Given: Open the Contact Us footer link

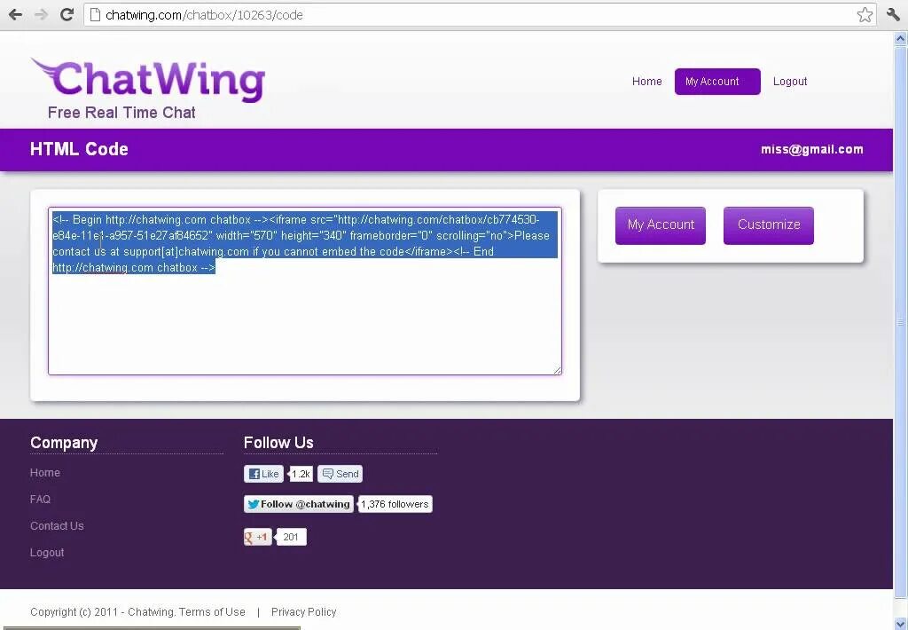Looking at the screenshot, I should point(57,526).
